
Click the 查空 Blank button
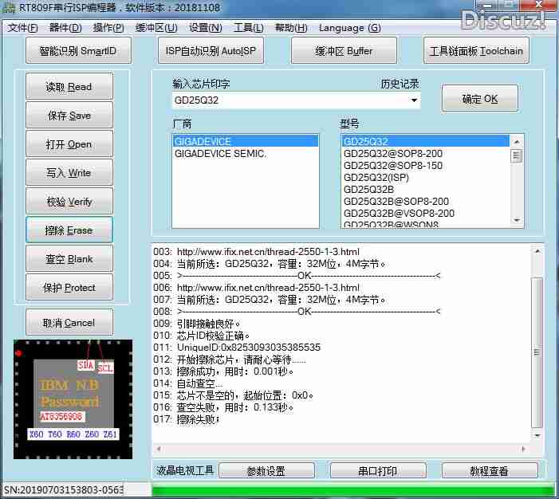tap(69, 259)
